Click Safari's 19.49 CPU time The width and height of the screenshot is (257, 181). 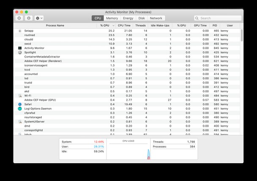pyautogui.click(x=128, y=104)
